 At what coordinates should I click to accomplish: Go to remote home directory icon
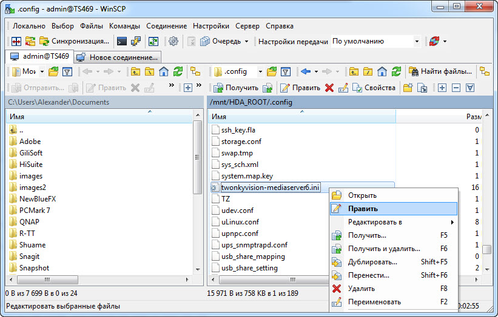point(382,71)
